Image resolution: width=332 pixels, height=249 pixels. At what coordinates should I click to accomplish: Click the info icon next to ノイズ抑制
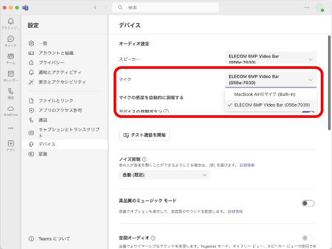[144, 159]
